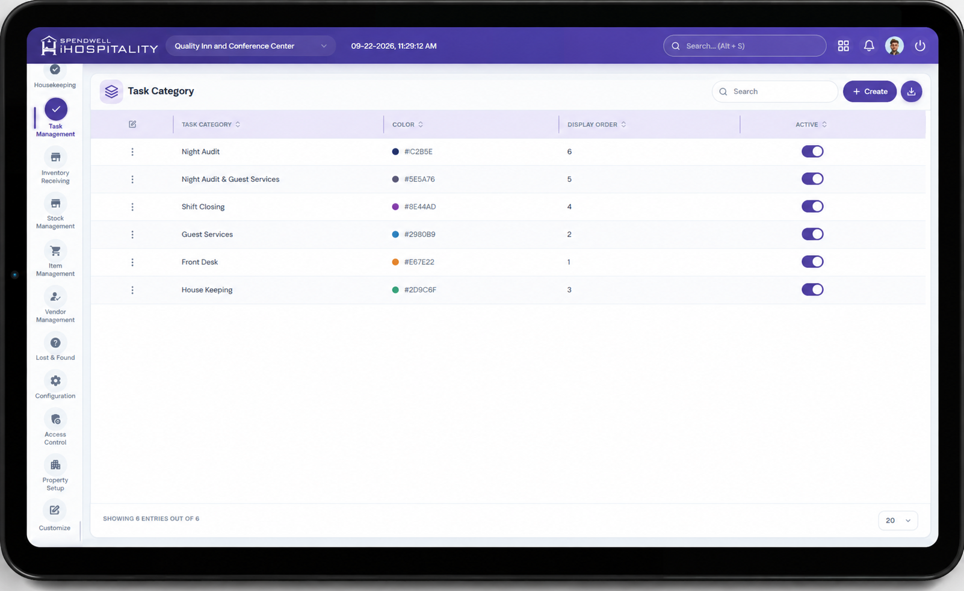Open the notifications bell
Viewport: 964px width, 591px height.
point(869,46)
